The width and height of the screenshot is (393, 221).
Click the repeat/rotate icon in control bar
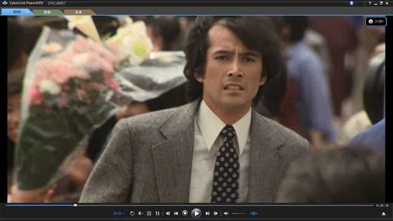tap(132, 214)
